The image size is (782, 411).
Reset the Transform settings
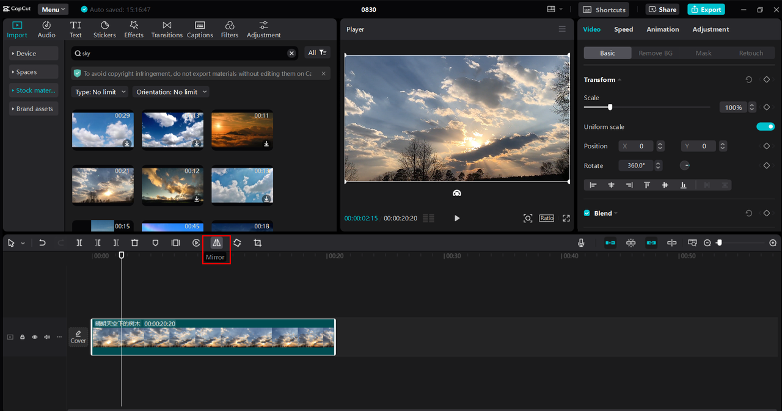coord(749,79)
